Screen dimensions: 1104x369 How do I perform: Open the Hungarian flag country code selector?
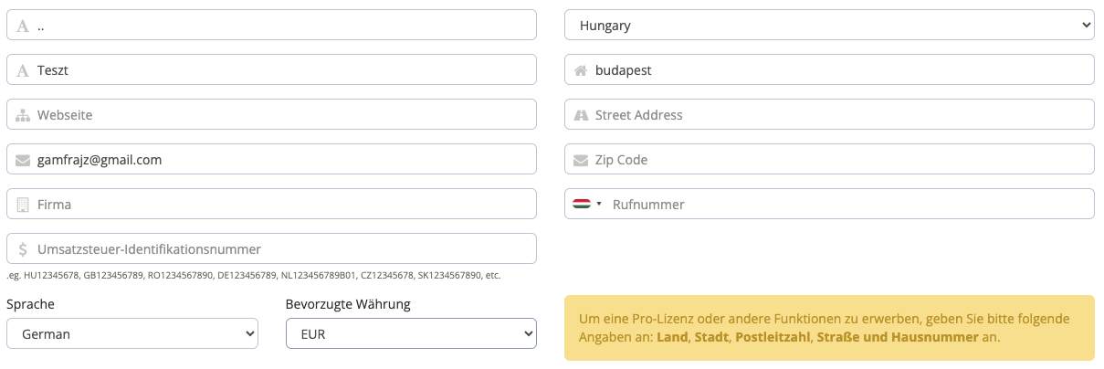point(587,204)
